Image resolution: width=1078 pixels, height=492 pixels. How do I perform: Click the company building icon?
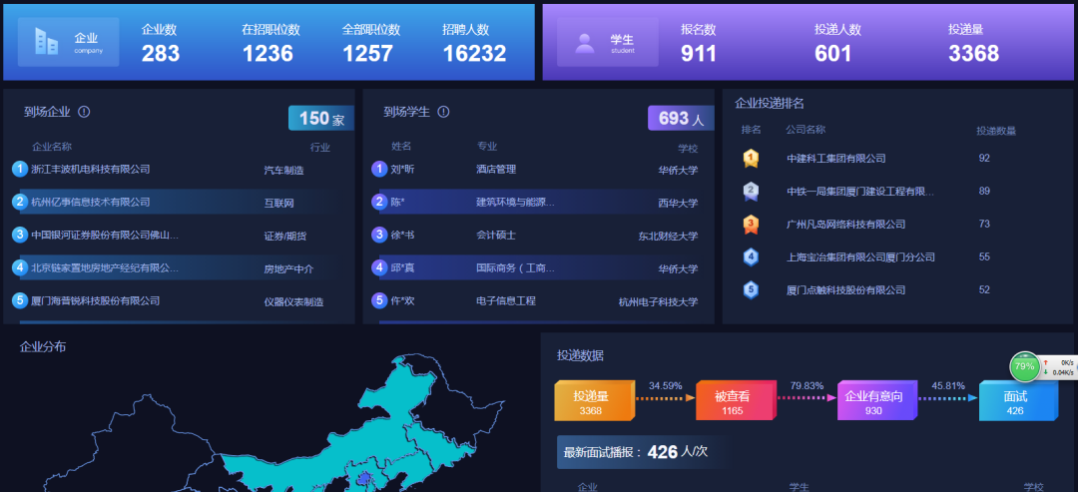tap(46, 42)
